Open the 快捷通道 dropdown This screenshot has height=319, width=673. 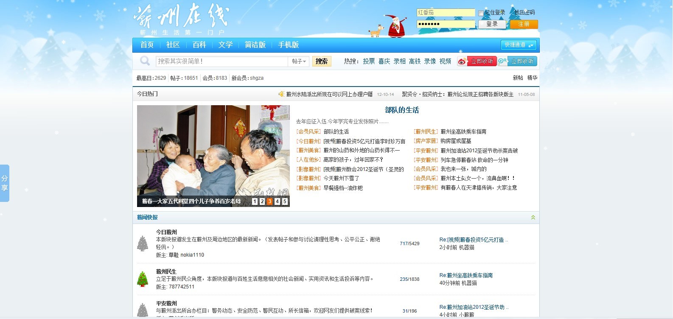coord(519,45)
